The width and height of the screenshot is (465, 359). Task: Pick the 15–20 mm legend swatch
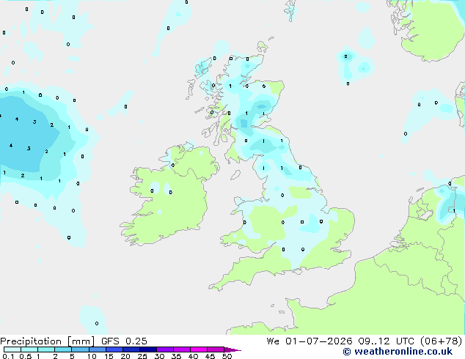point(114,349)
